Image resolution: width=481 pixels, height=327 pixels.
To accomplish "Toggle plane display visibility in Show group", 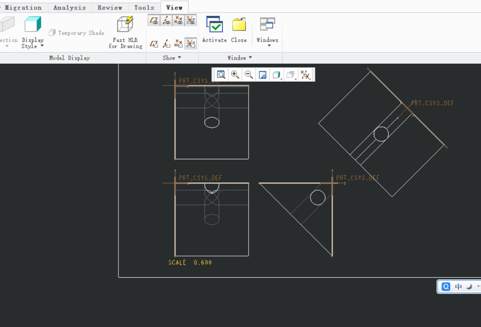I will (x=154, y=20).
